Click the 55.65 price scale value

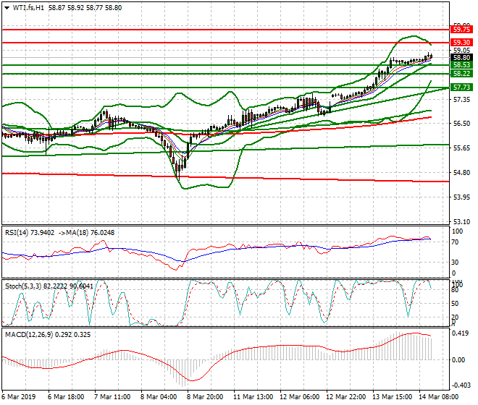(461, 148)
